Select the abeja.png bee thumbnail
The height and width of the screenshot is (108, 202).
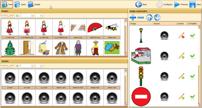pos(112,29)
